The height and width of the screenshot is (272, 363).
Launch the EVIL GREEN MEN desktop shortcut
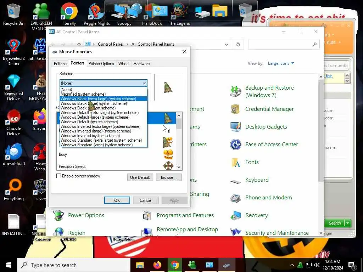tap(41, 16)
